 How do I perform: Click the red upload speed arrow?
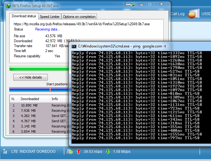pos(78,151)
